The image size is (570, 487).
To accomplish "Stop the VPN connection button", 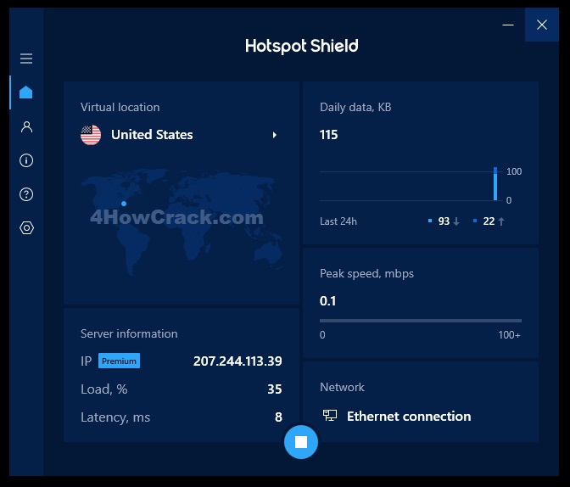I will coord(301,442).
